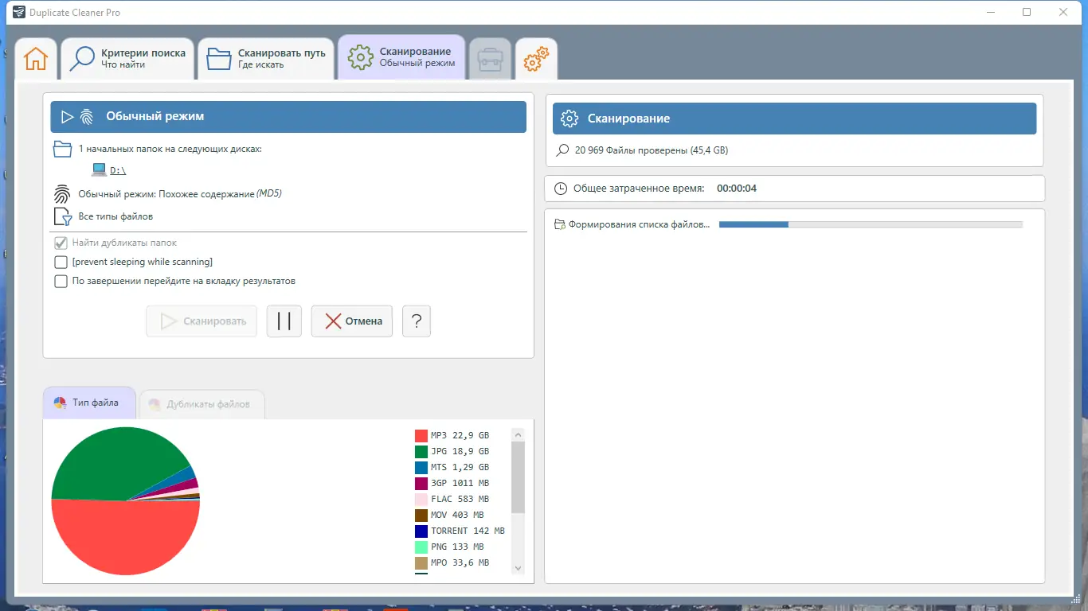
Task: Click the legend scrollbar down arrow
Action: (x=519, y=568)
